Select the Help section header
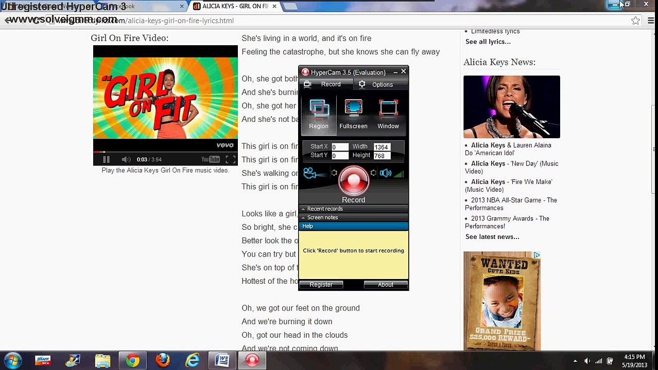Screen dimensions: 658x370 353,226
